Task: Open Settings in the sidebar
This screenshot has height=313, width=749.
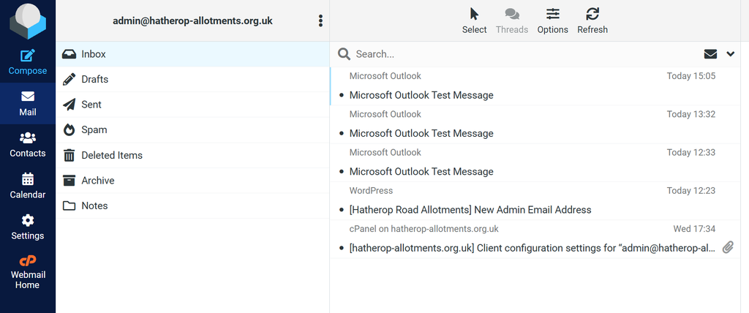Action: point(28,227)
